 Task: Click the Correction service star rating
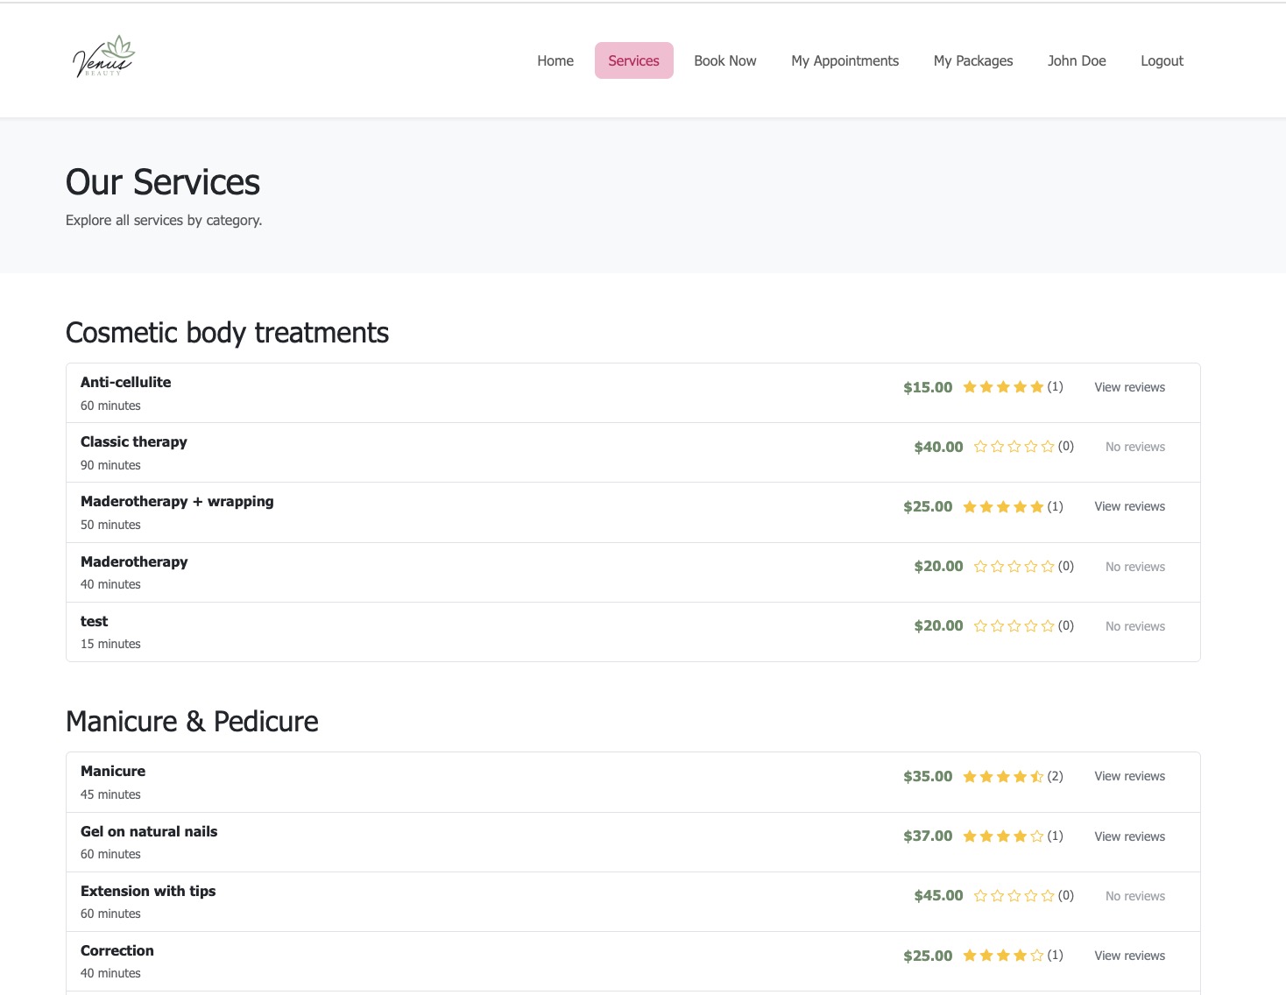pos(1003,956)
